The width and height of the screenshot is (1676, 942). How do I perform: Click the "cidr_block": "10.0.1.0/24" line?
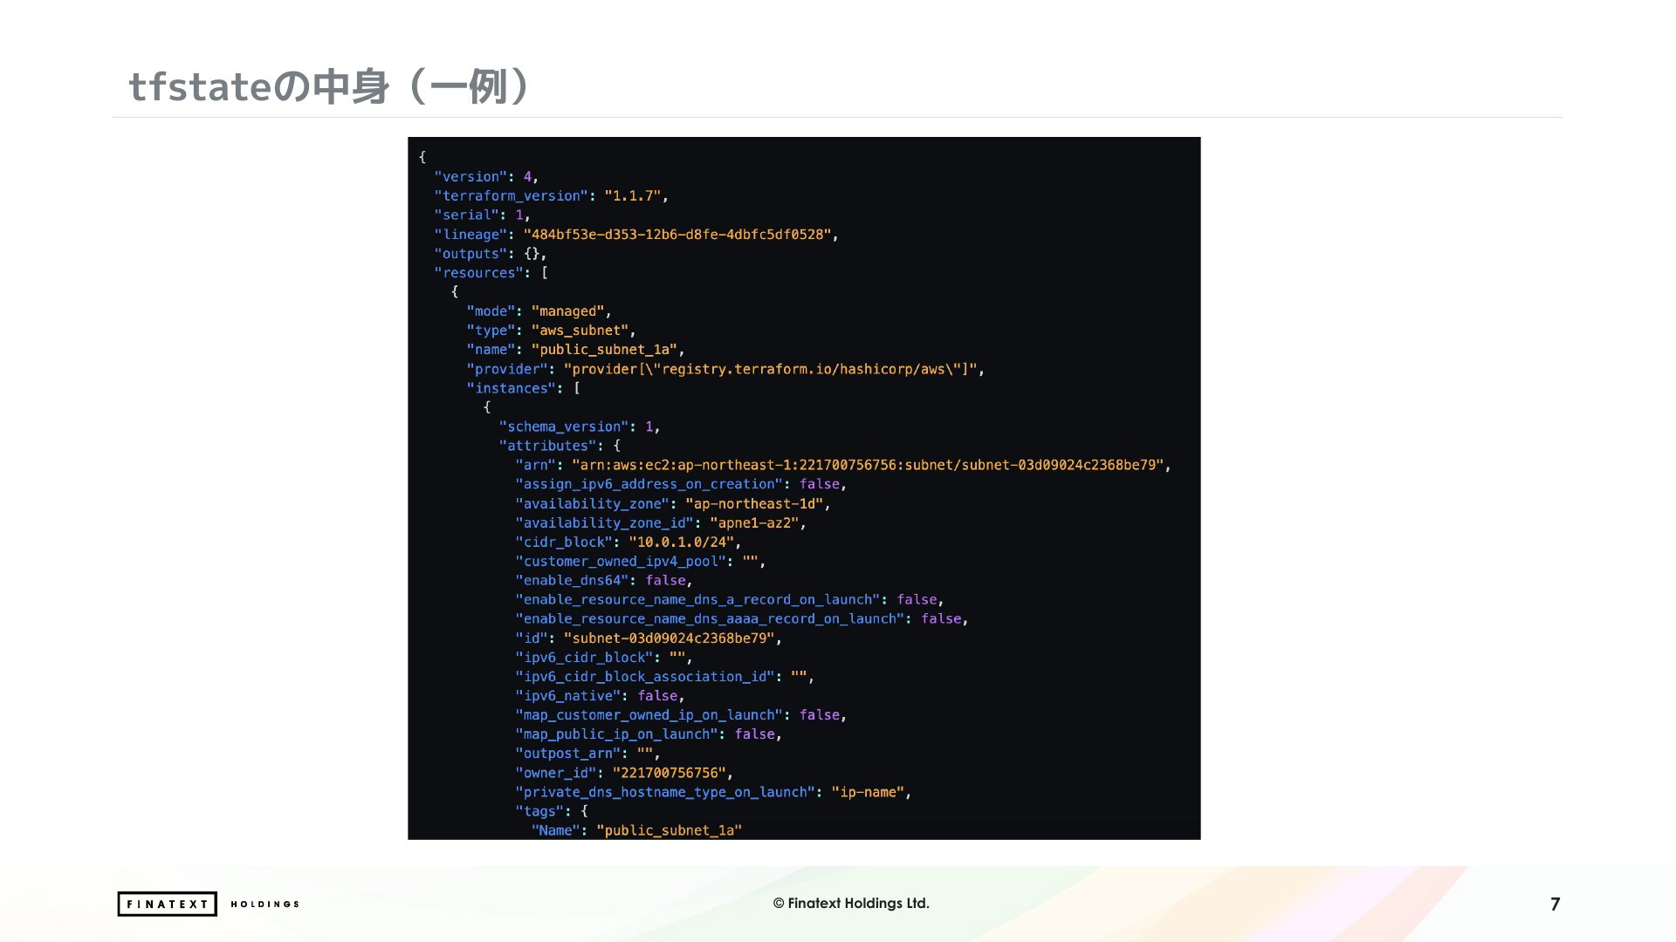(x=628, y=542)
